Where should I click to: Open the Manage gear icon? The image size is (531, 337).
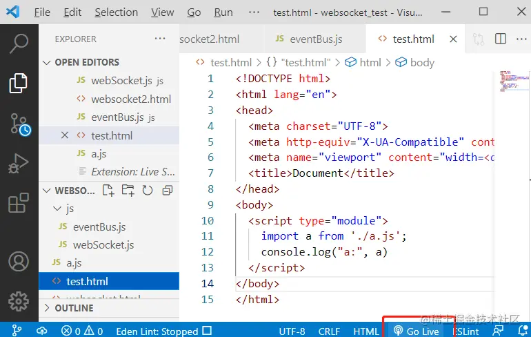(19, 301)
